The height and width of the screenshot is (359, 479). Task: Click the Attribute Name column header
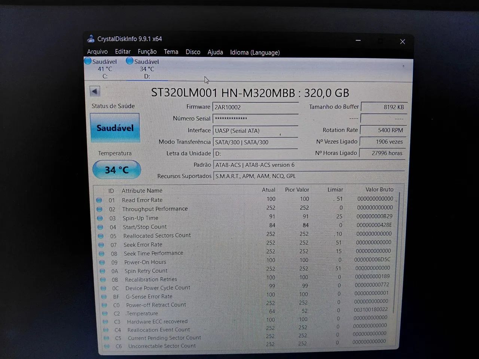click(142, 191)
